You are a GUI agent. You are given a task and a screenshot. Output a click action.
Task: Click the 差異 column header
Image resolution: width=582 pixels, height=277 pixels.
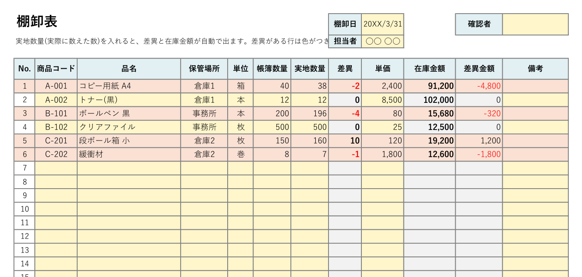[345, 69]
